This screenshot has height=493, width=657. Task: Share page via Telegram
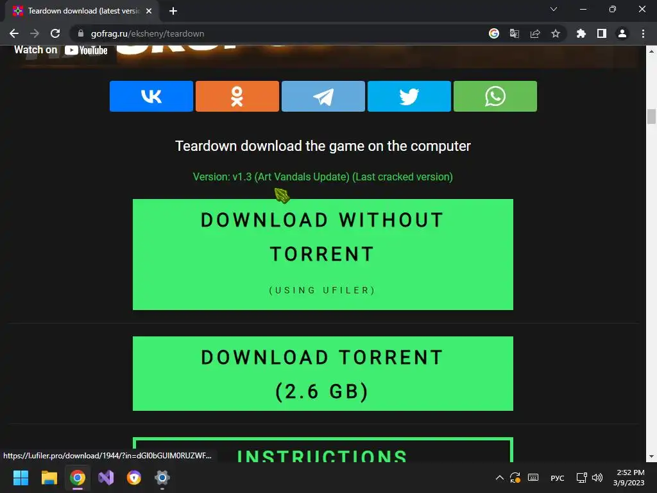323,96
